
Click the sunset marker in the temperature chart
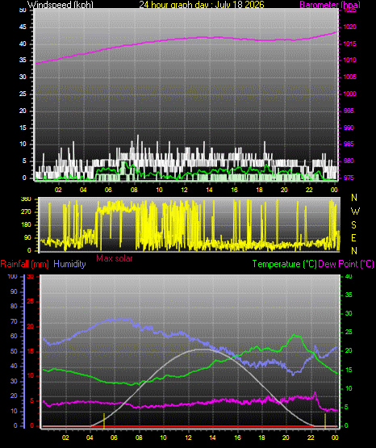(325, 421)
